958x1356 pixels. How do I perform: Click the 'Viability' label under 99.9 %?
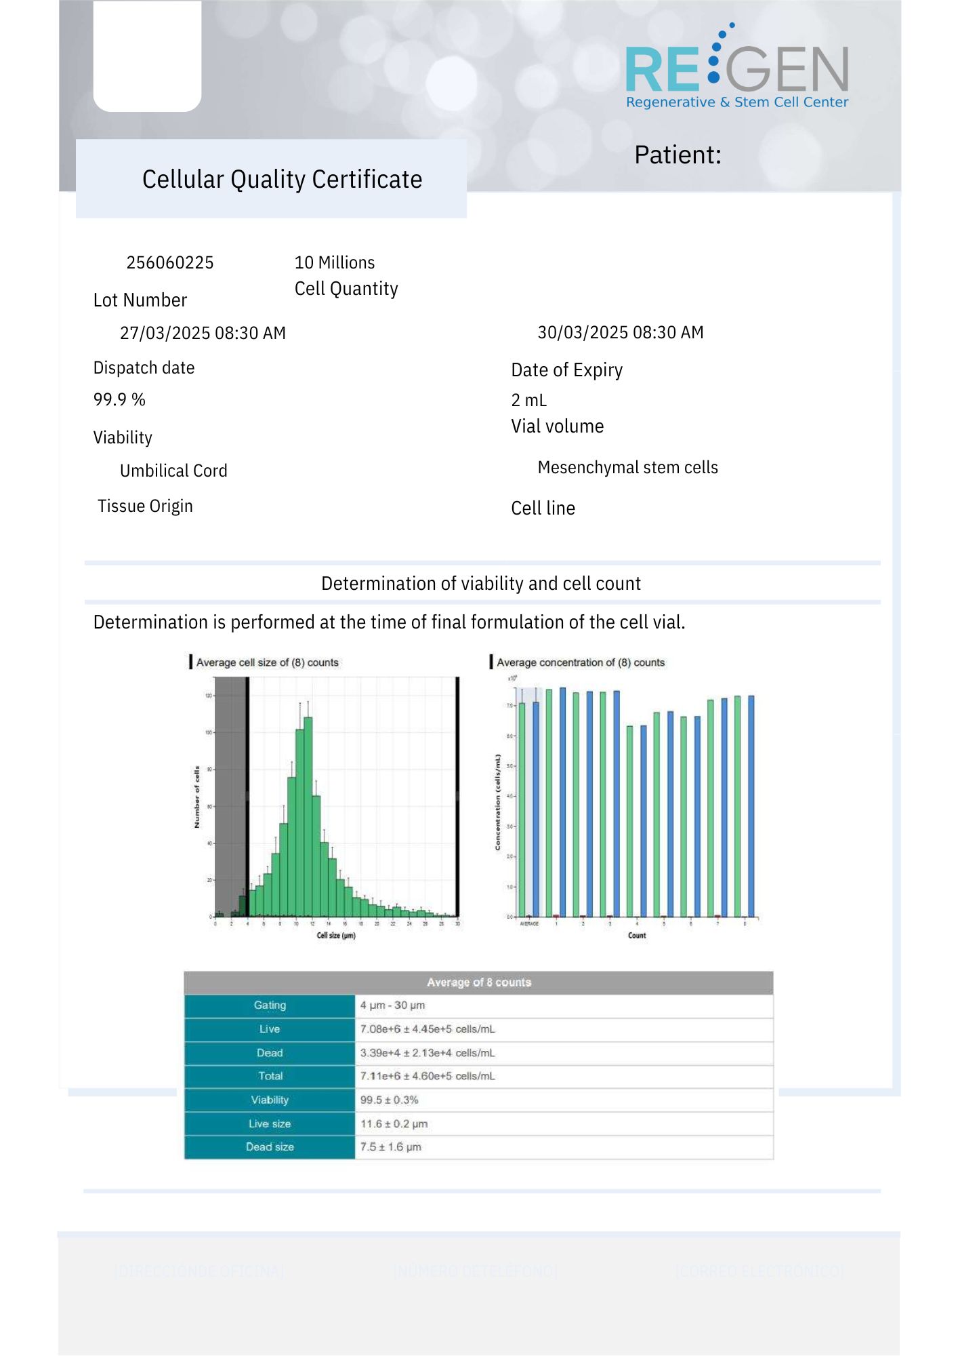(x=123, y=437)
